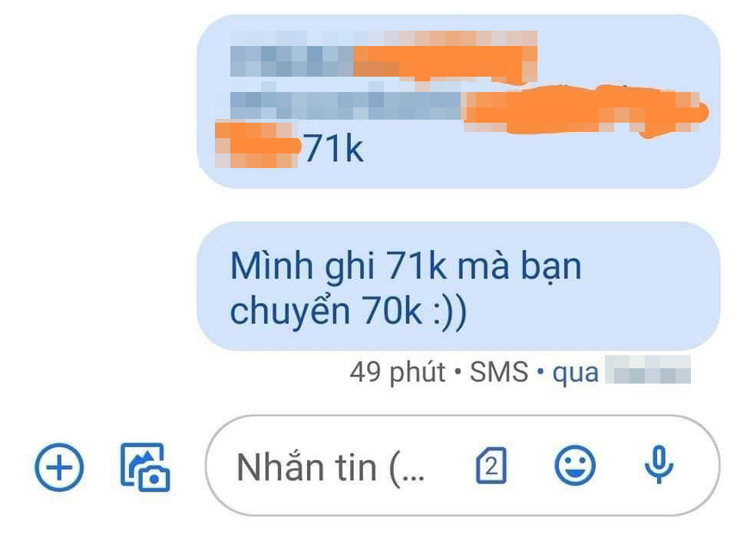Focus the 'Nhắn tin' message input field
The height and width of the screenshot is (537, 737).
[x=463, y=466]
